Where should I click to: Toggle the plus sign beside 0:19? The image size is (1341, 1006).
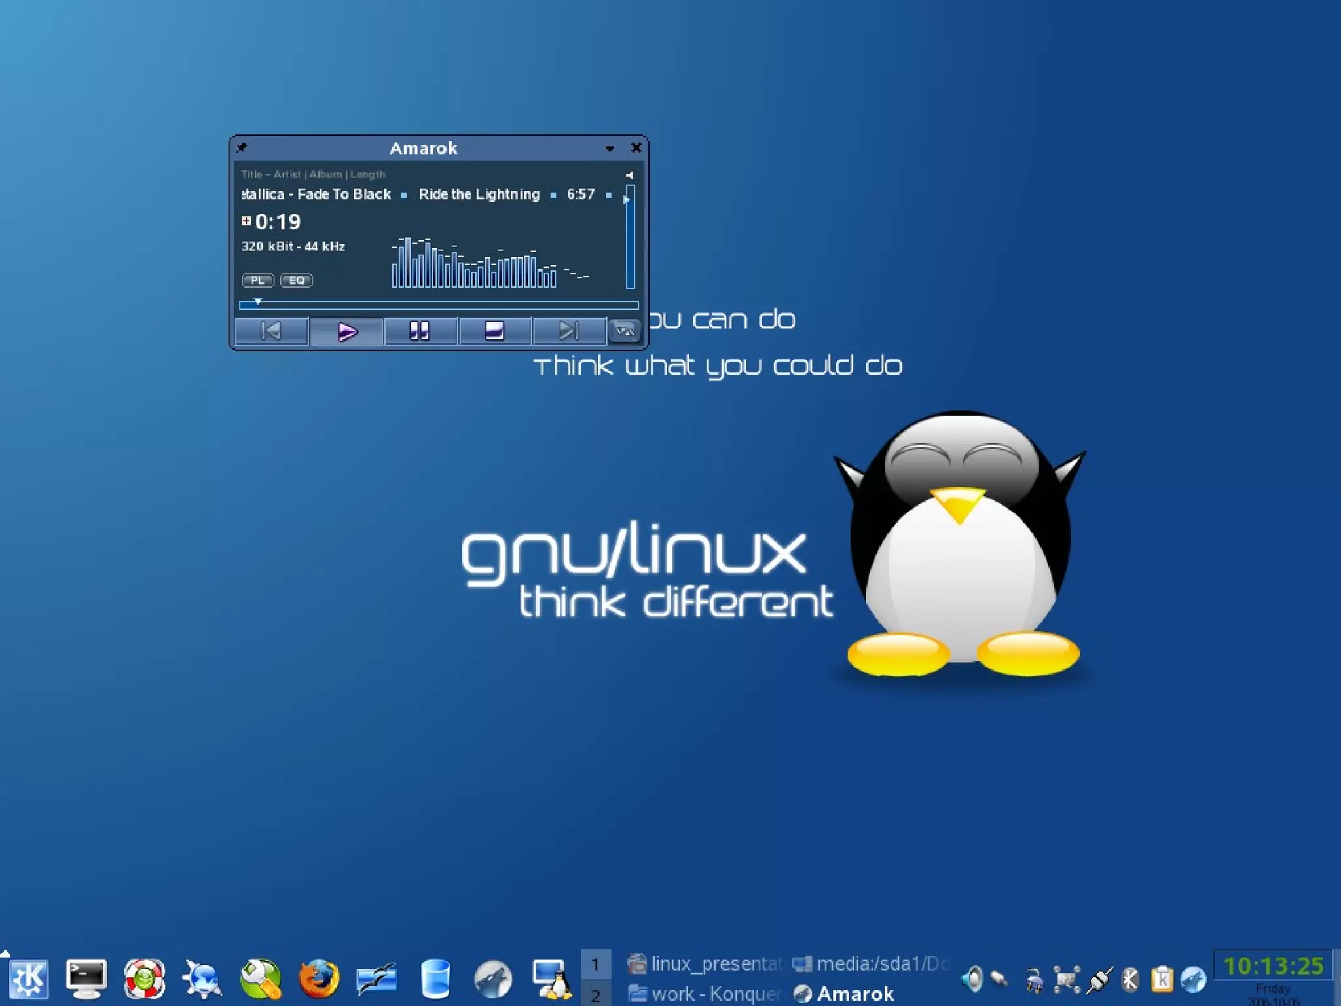pos(246,221)
